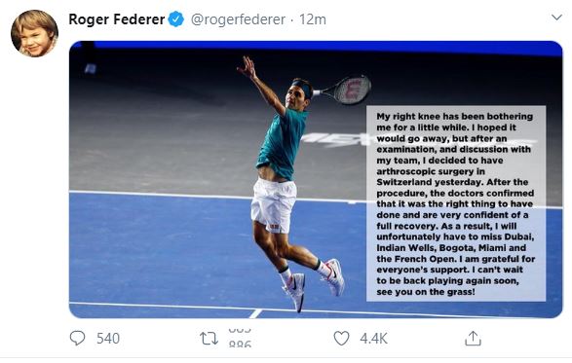Click the animating retweet count number

pyautogui.click(x=240, y=337)
